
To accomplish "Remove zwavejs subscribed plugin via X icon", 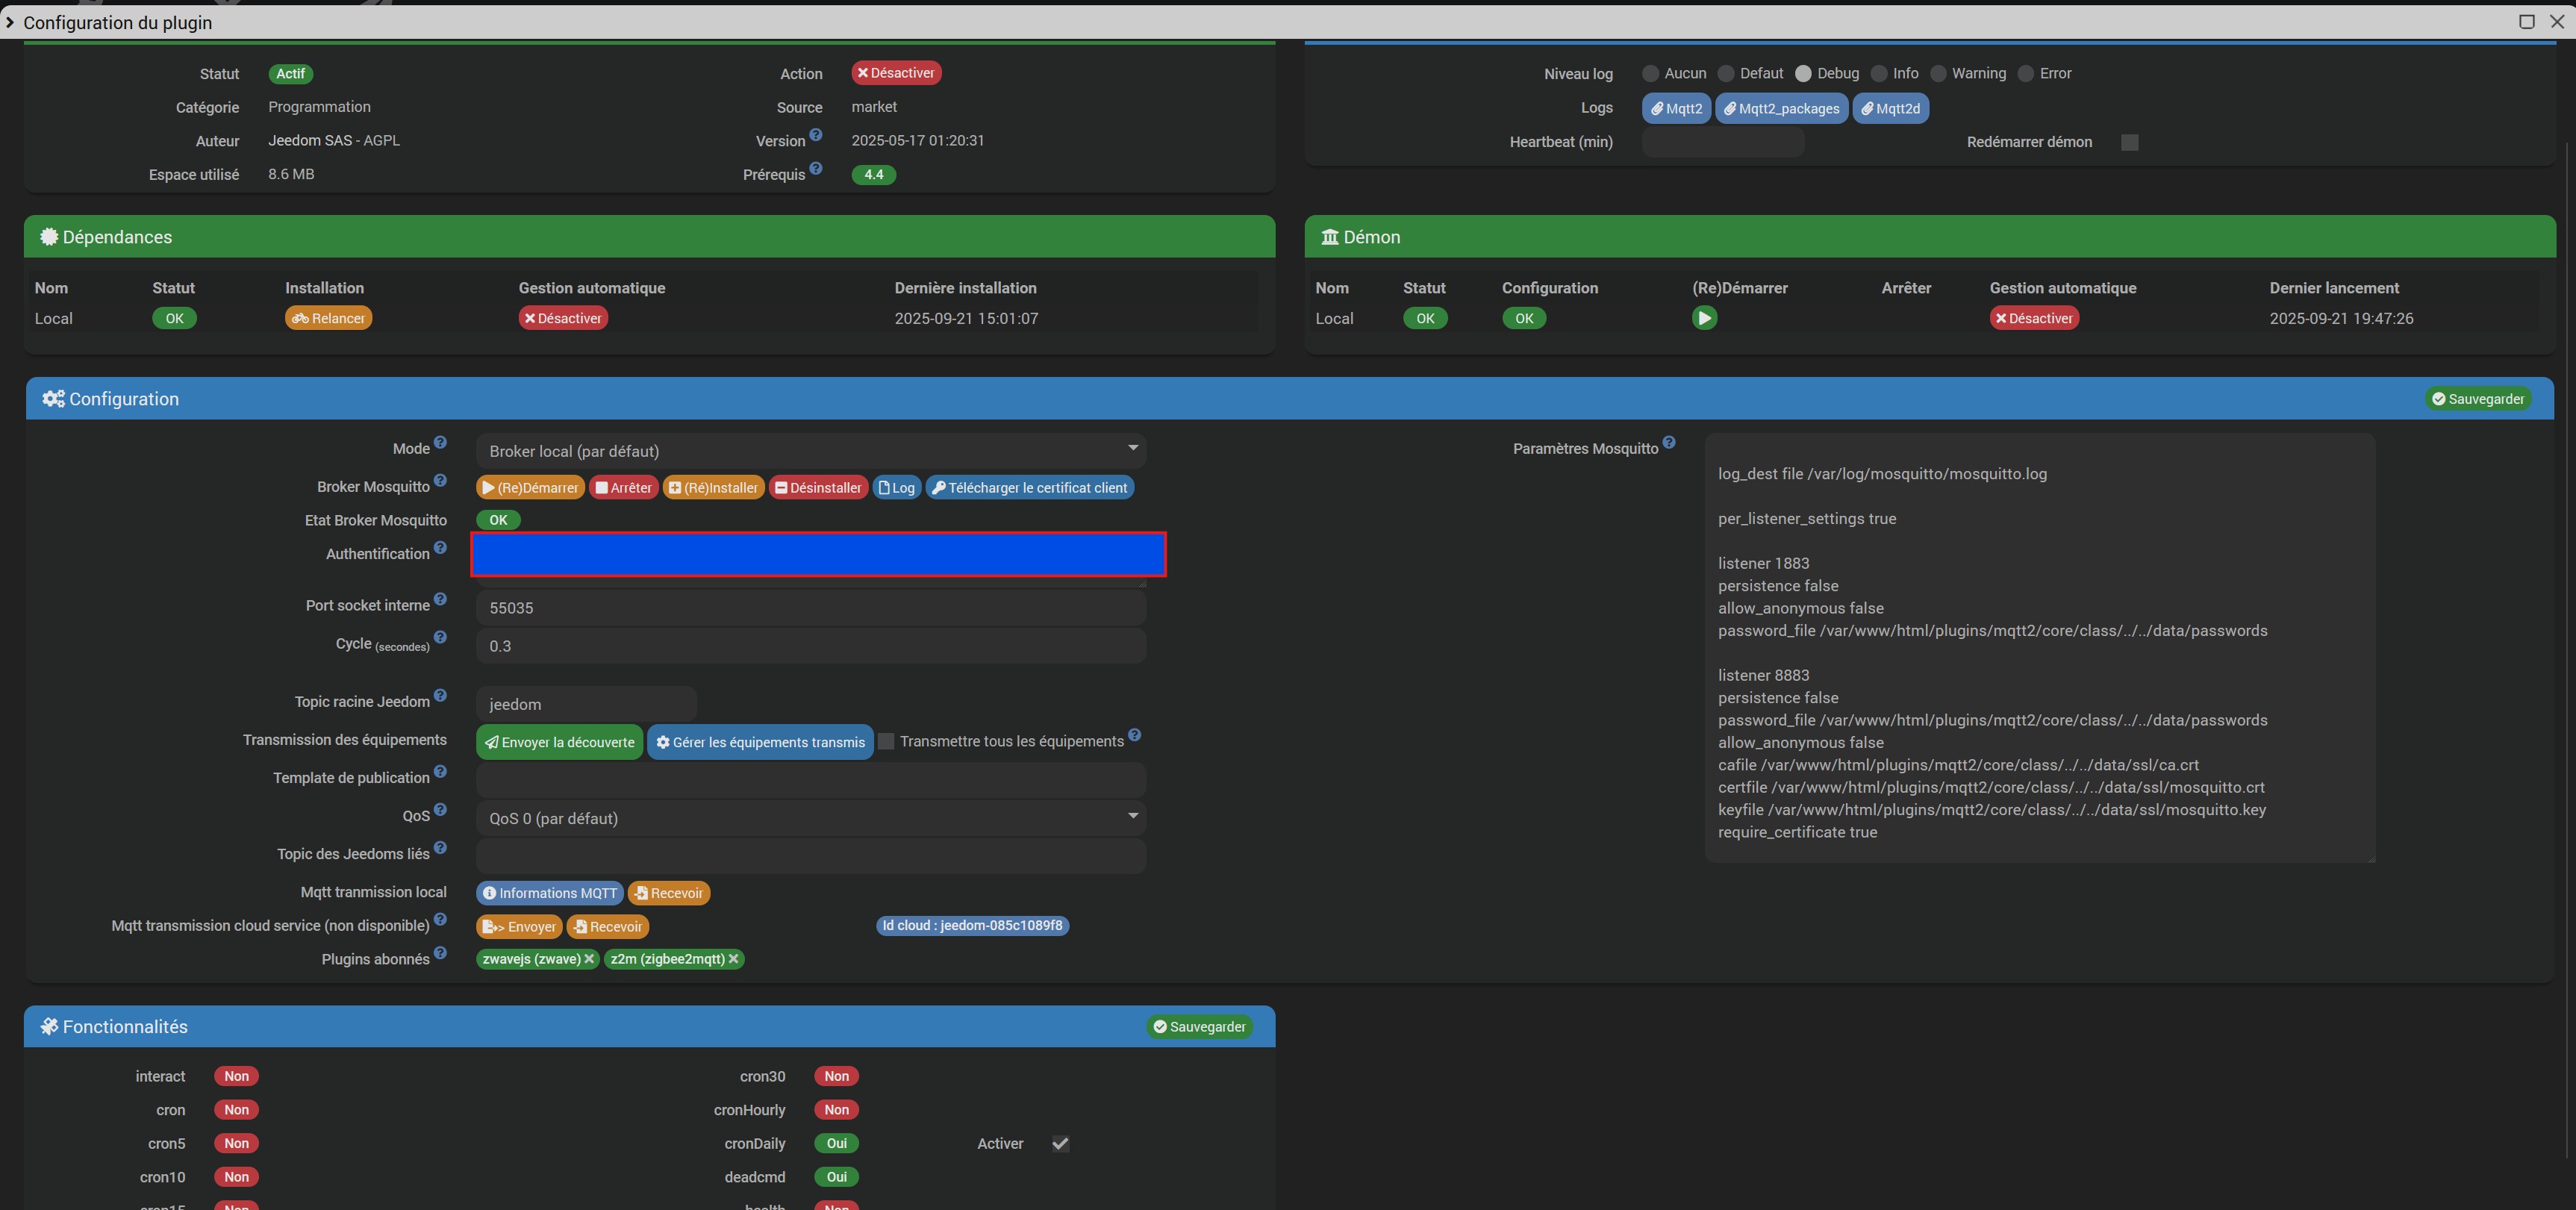I will tap(590, 959).
